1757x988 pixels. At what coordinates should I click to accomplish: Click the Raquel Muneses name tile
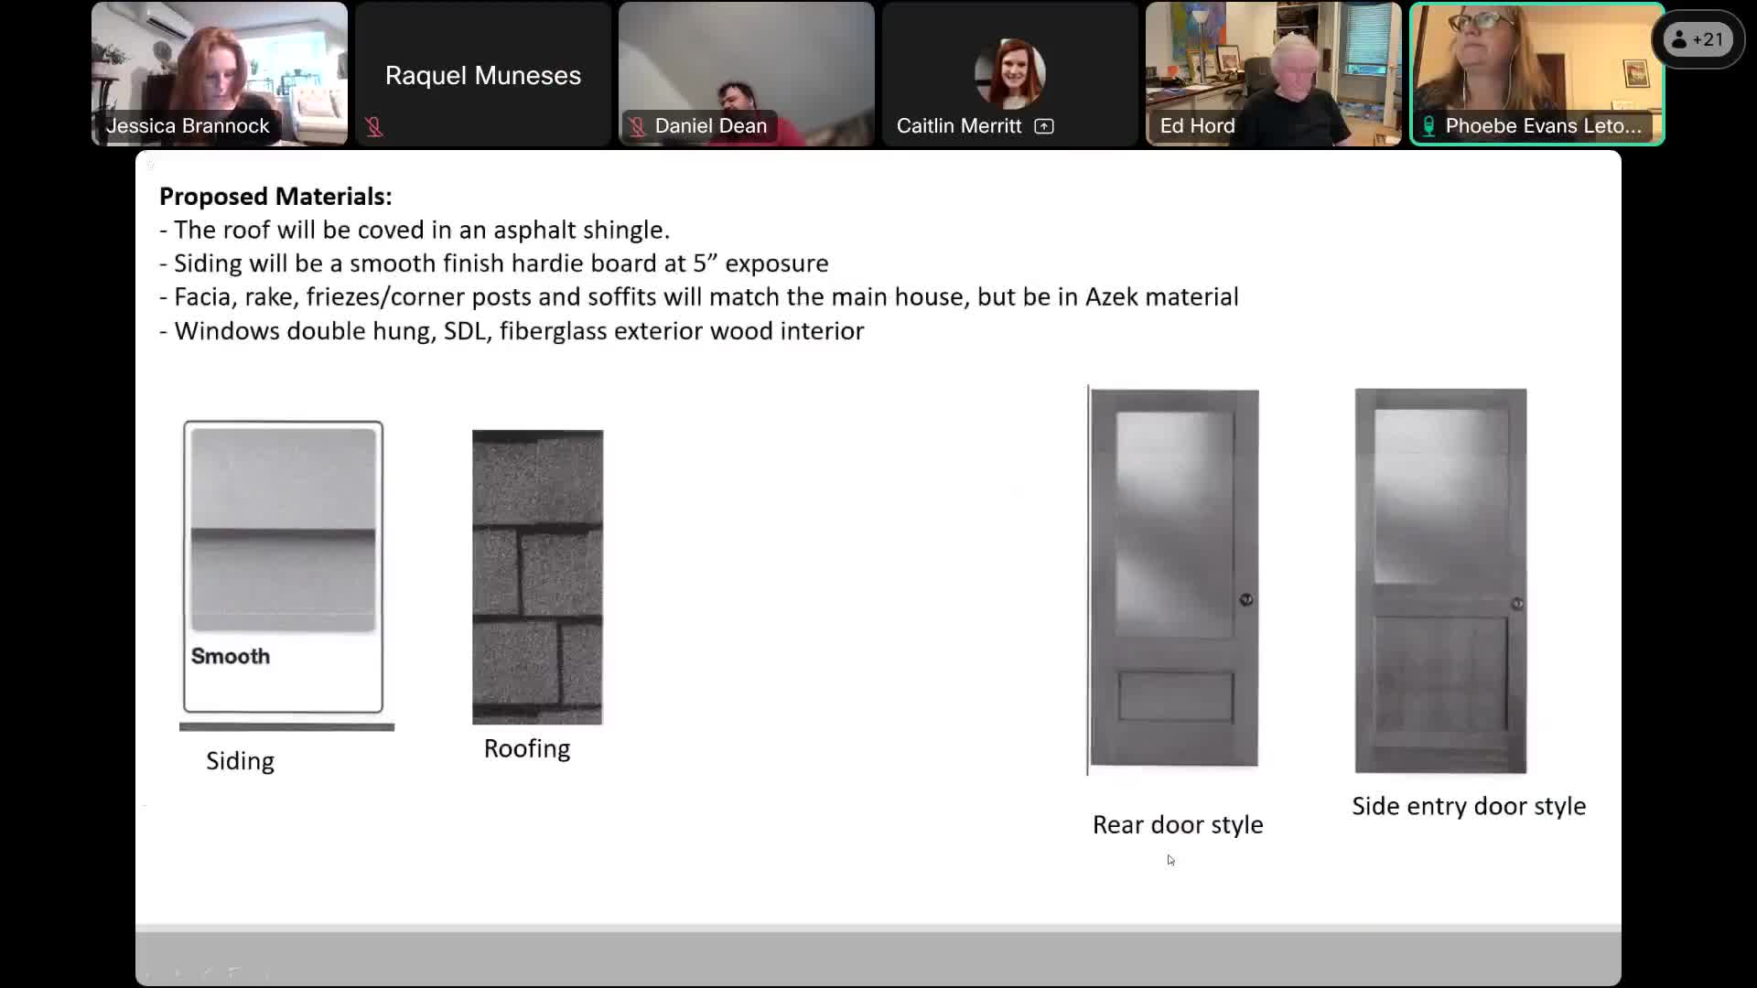(482, 75)
